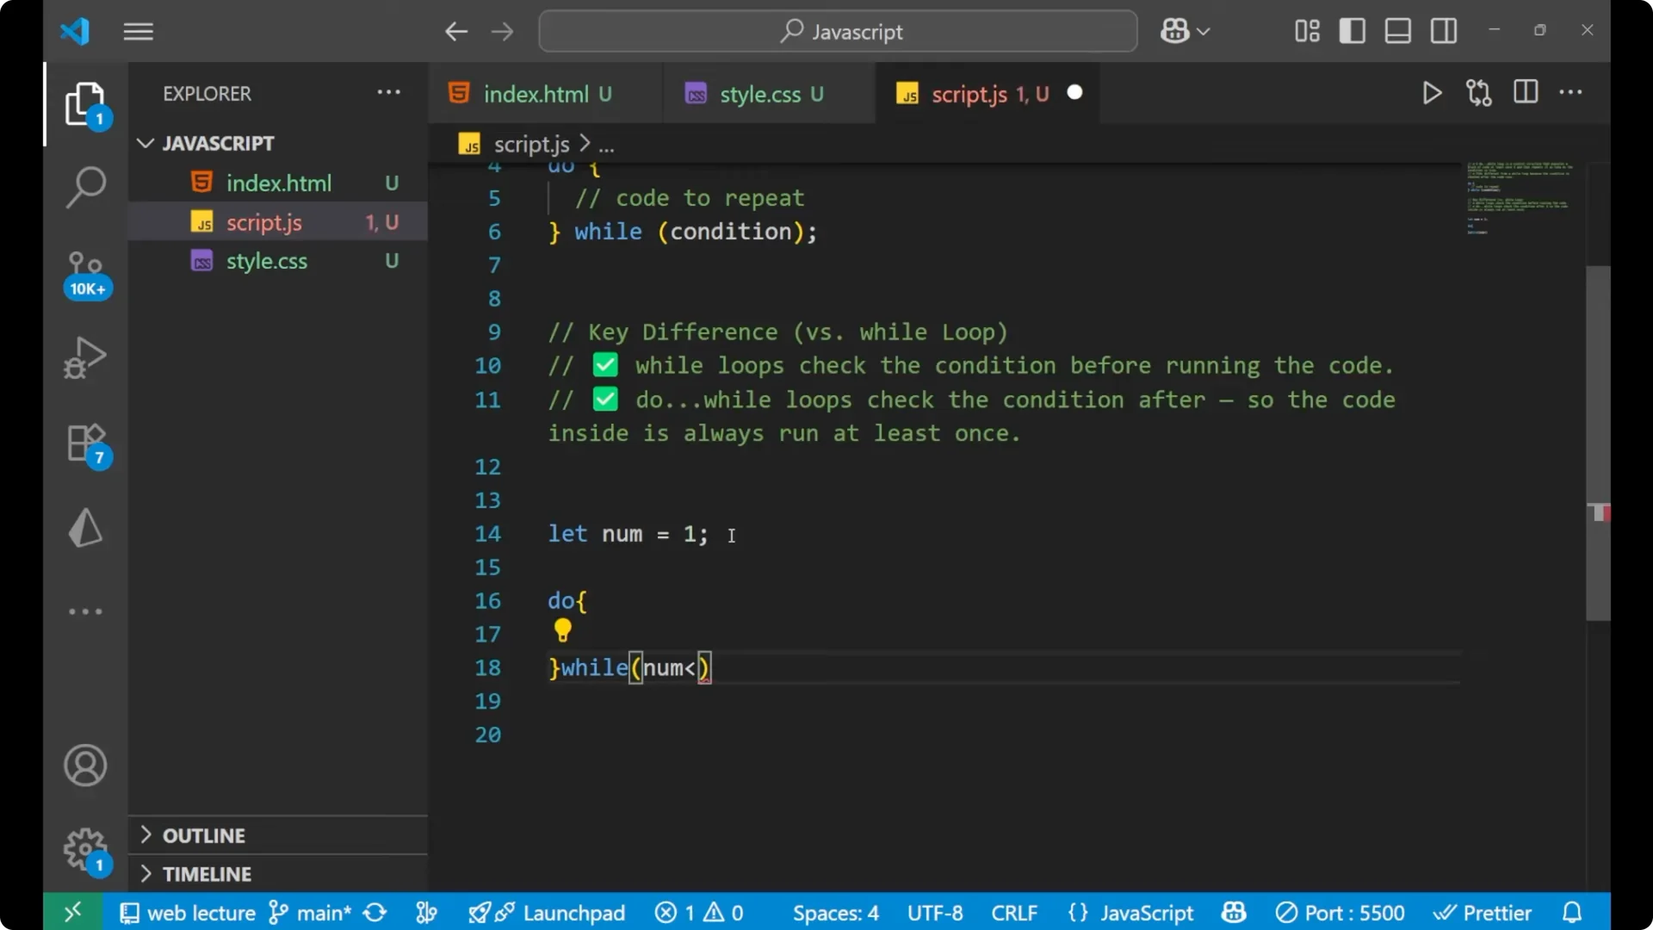The image size is (1653, 930).
Task: Open the split editor icon
Action: (1525, 92)
